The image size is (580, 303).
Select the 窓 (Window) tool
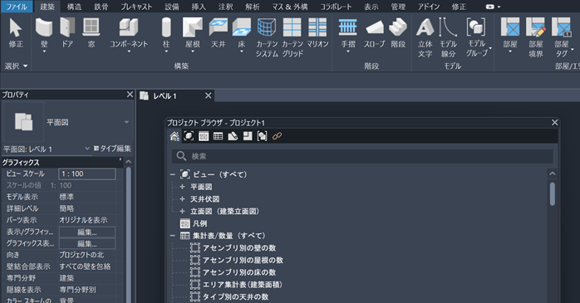pyautogui.click(x=91, y=32)
